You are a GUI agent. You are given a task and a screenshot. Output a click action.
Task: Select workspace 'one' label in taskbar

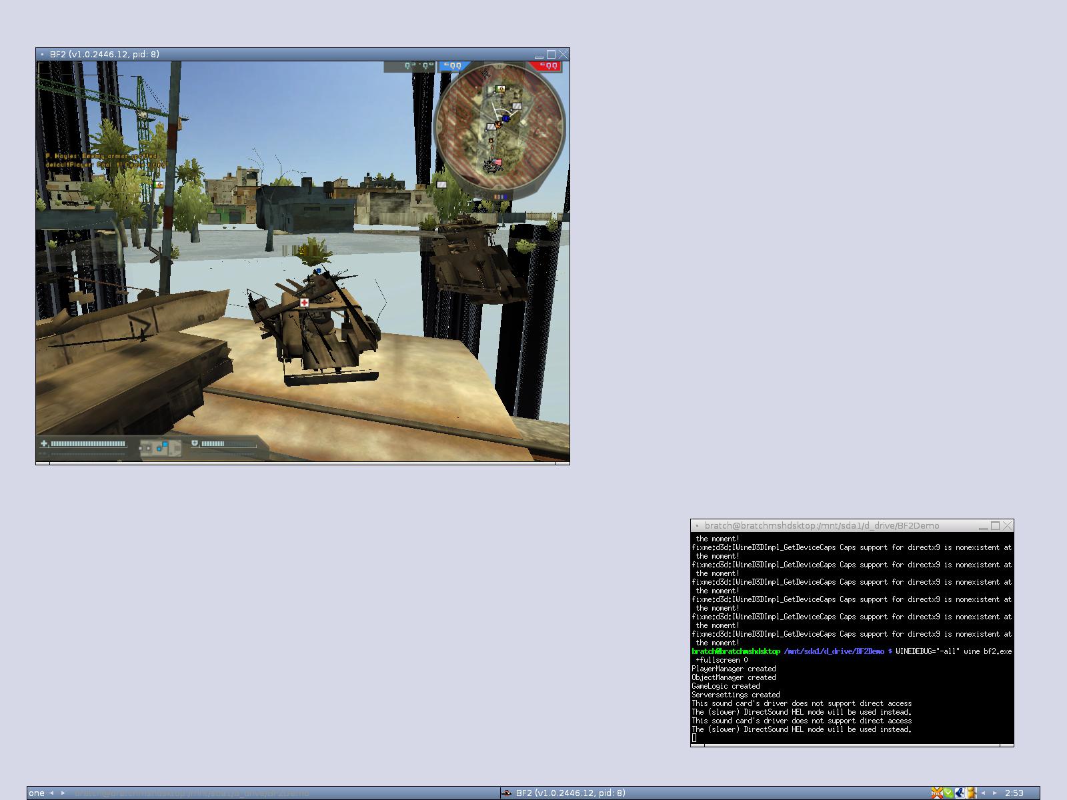pos(37,793)
